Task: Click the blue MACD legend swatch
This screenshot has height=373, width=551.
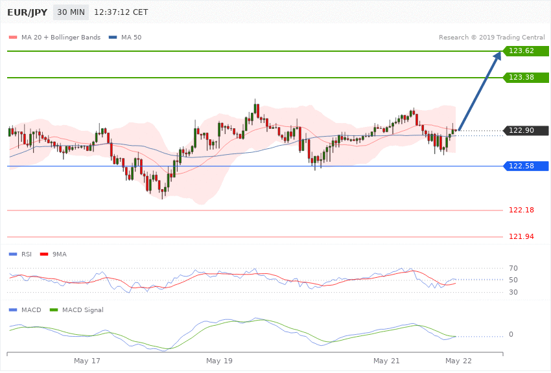Action: (x=13, y=310)
